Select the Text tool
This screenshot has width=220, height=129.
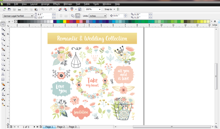(x=3, y=74)
